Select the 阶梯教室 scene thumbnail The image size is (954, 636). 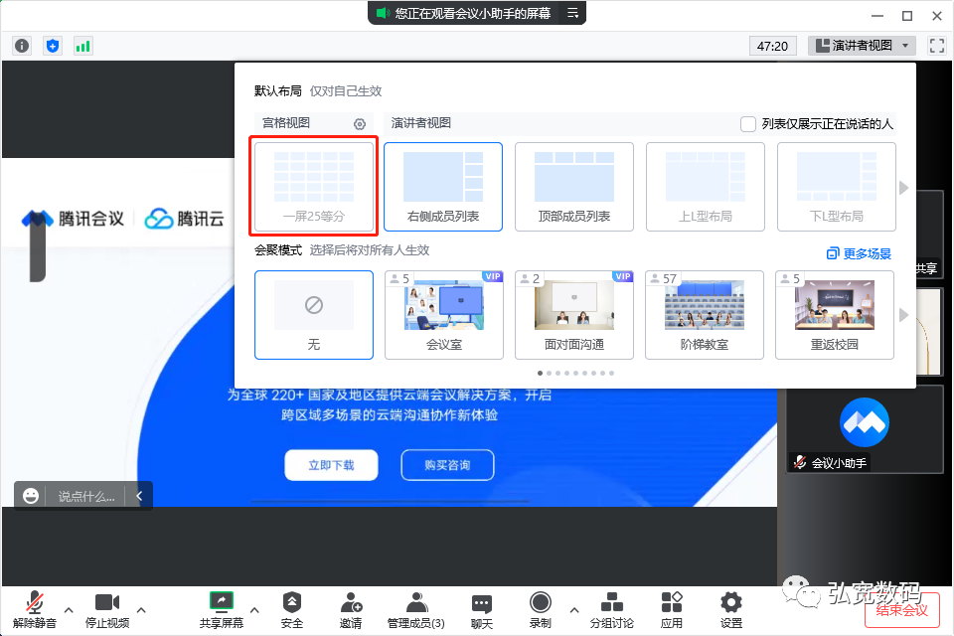tap(705, 315)
